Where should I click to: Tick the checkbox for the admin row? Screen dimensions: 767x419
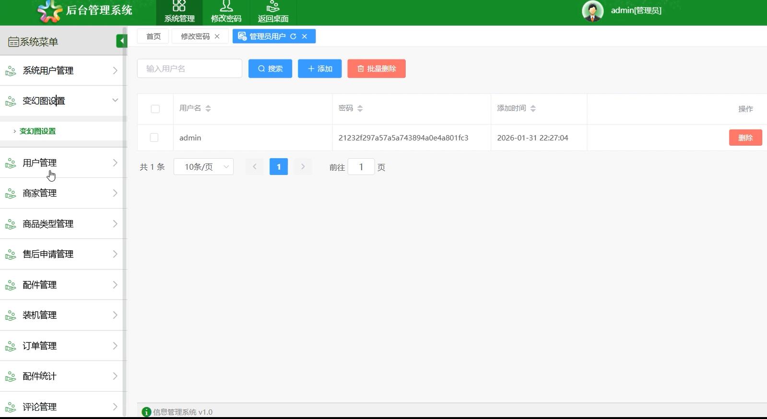pyautogui.click(x=154, y=138)
